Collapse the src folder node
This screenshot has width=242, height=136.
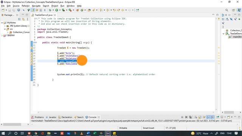pyautogui.click(x=5, y=29)
